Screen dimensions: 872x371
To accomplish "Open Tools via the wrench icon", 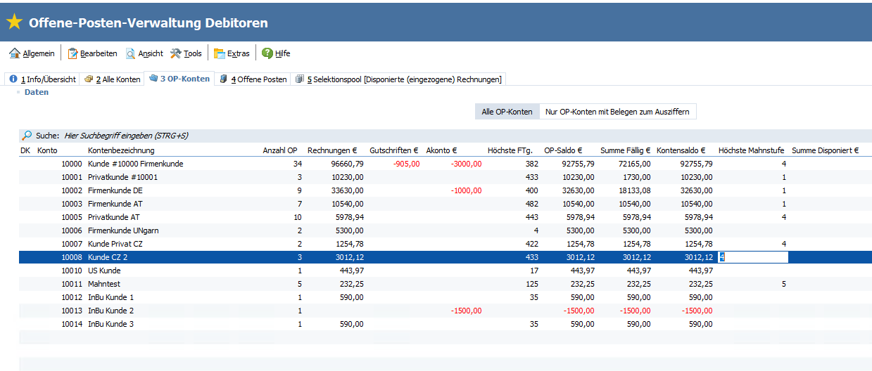I will [175, 53].
